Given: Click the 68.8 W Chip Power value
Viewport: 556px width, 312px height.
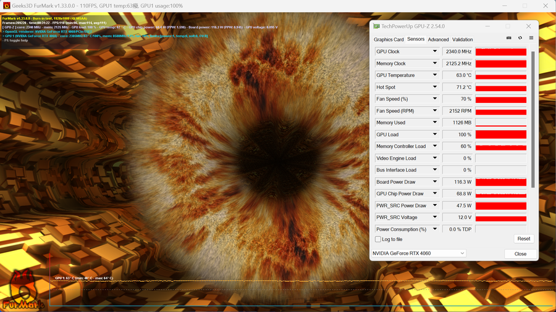Looking at the screenshot, I should pyautogui.click(x=457, y=194).
